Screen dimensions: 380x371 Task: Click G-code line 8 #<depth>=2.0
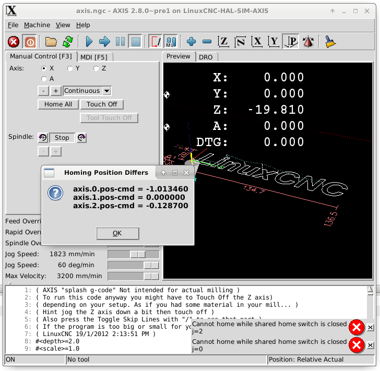pos(57,341)
